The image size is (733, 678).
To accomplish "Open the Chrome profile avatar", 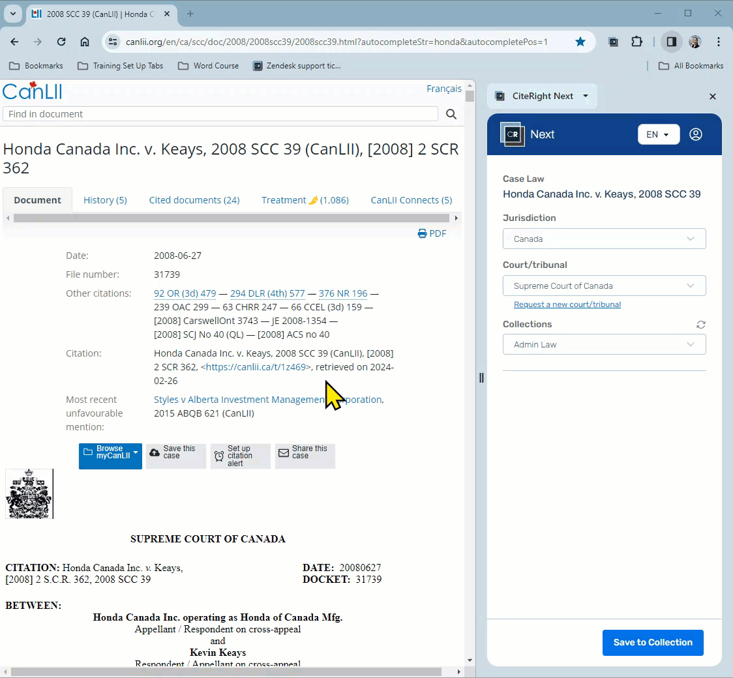I will (695, 42).
